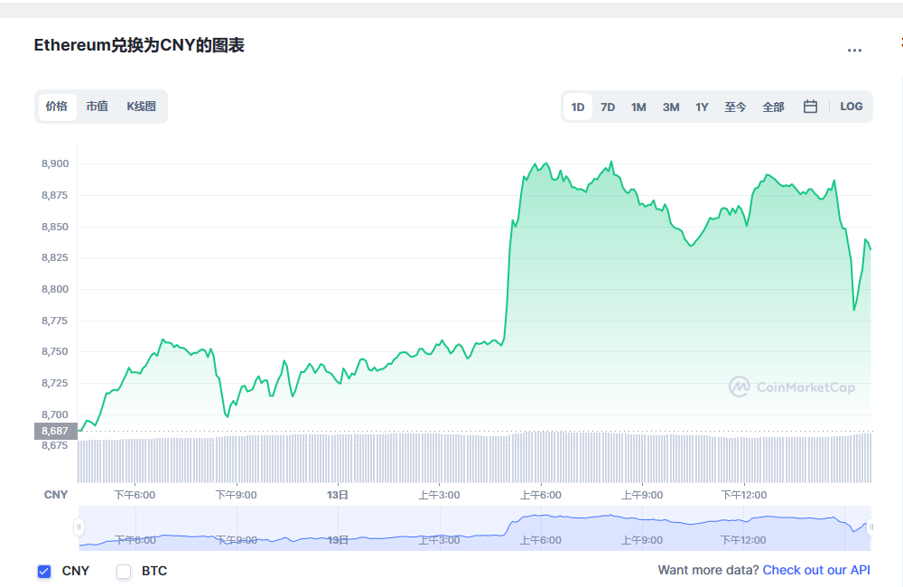The image size is (903, 587).
Task: Open the calendar date range picker
Action: pos(810,107)
